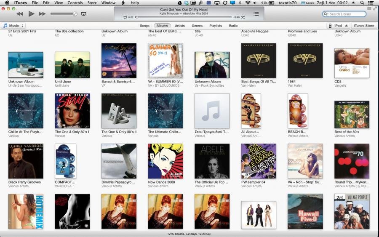Switch to mini player icon at top right

coord(369,8)
